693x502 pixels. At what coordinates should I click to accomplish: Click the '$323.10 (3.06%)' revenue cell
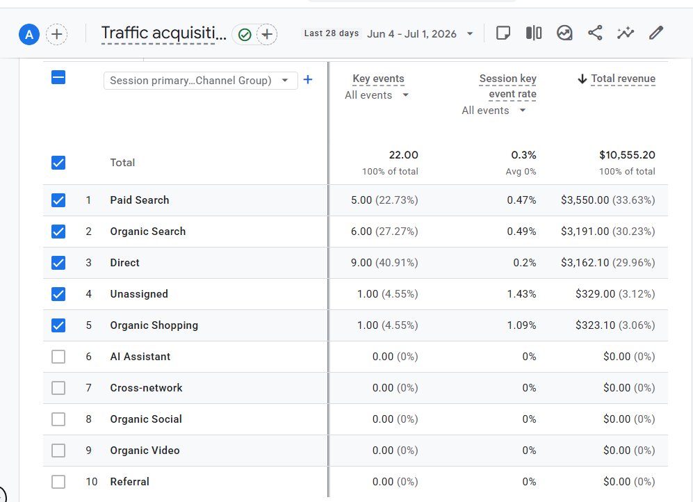615,325
